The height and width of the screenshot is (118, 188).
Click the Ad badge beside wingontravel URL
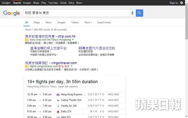click(27, 66)
